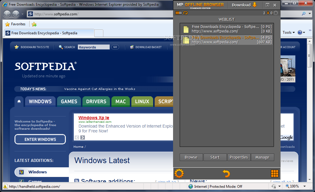The width and height of the screenshot is (315, 192).
Task: Open the Properties button
Action: [239, 157]
